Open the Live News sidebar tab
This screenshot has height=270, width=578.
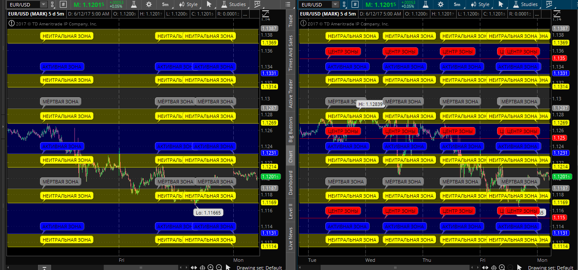point(291,239)
